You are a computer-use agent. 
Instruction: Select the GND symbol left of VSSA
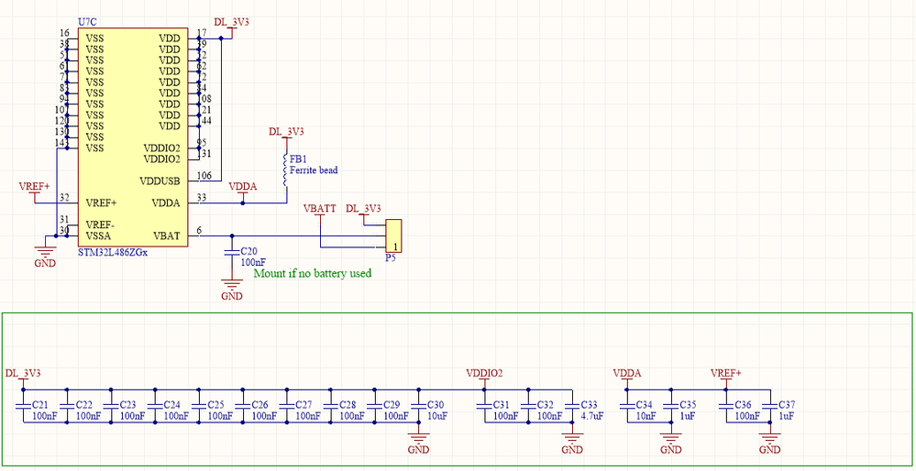[45, 255]
